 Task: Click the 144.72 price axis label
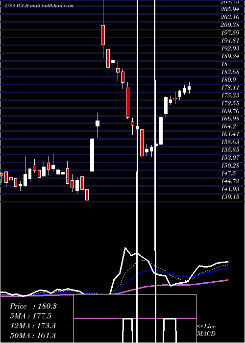pyautogui.click(x=230, y=181)
